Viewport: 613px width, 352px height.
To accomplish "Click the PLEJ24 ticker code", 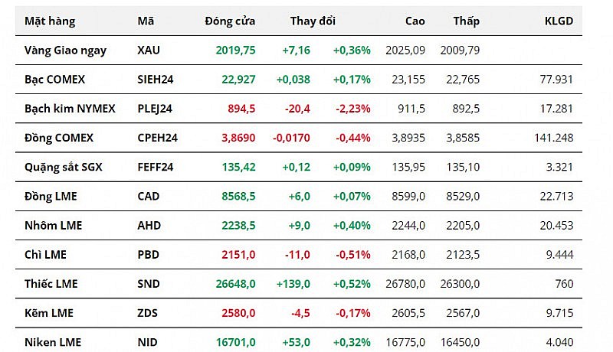I will (x=155, y=109).
